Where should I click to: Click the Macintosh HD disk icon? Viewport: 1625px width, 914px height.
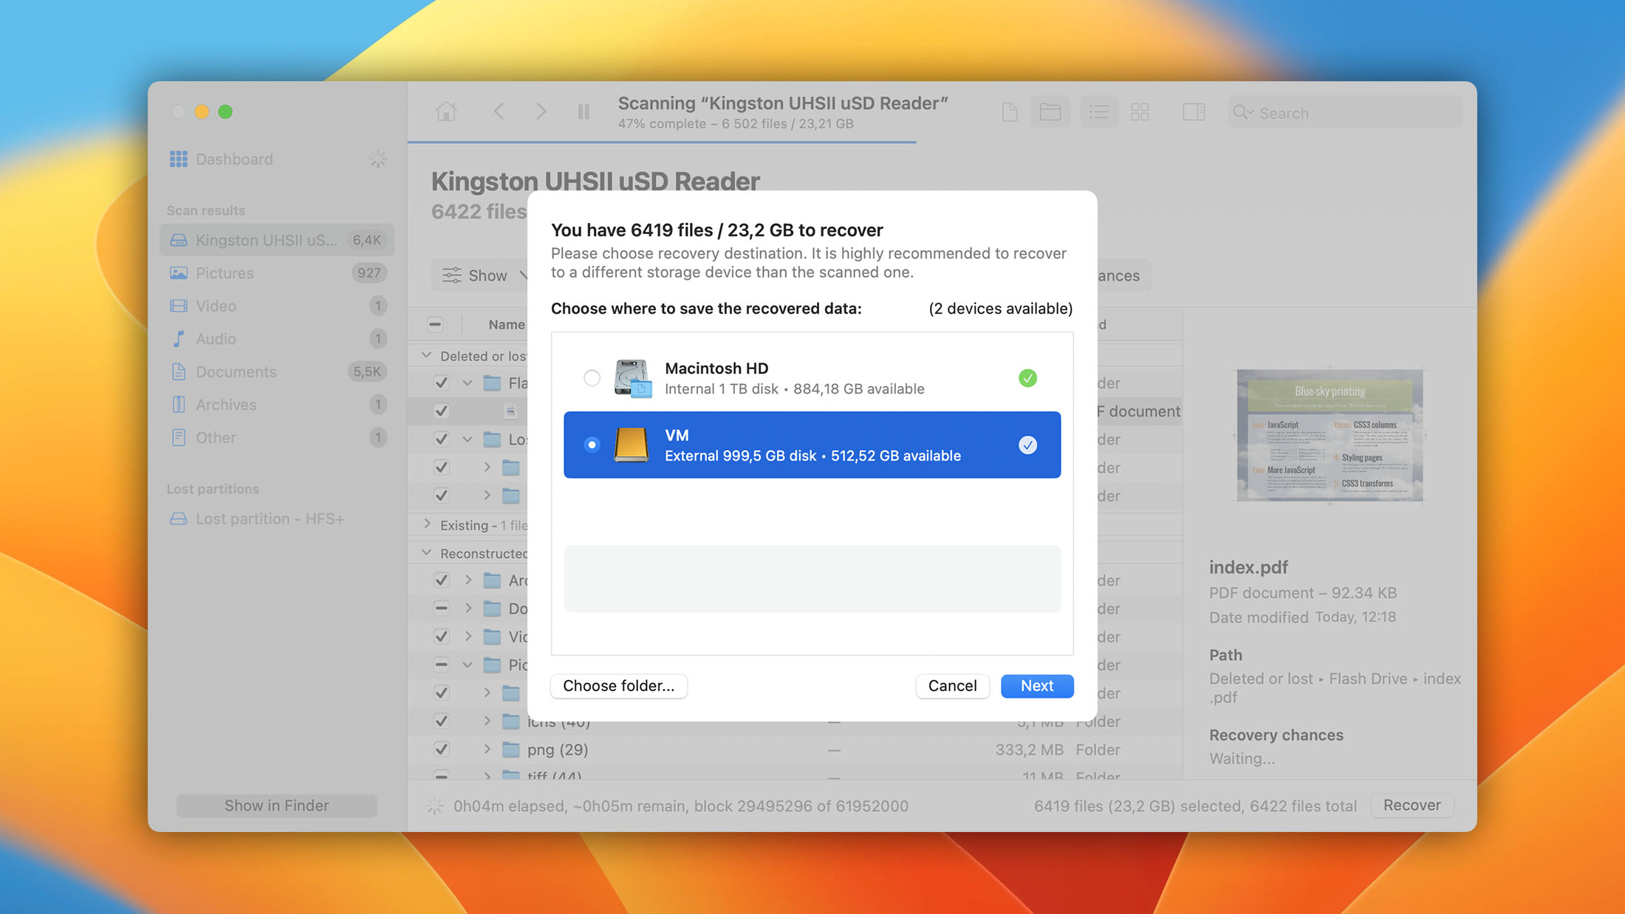click(x=632, y=378)
